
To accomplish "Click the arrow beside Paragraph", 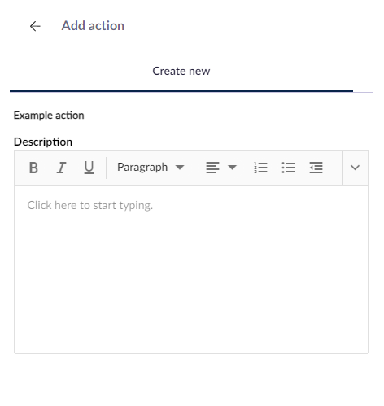I will [x=180, y=168].
